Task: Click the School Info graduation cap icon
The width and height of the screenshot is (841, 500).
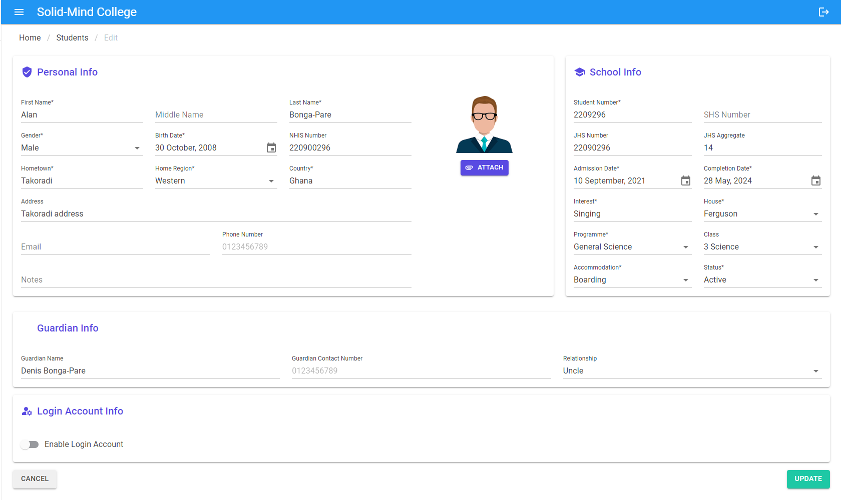Action: (580, 72)
